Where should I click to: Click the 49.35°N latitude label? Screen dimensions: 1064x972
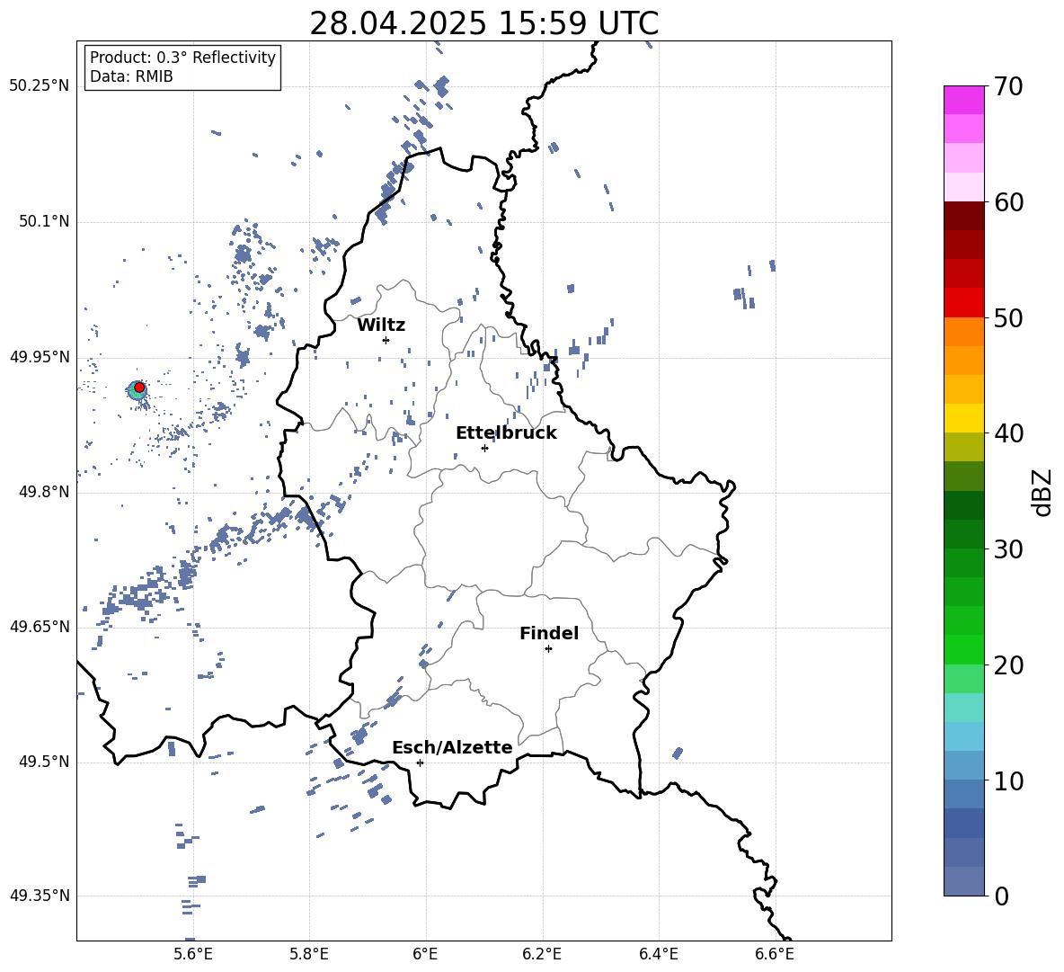pyautogui.click(x=40, y=896)
